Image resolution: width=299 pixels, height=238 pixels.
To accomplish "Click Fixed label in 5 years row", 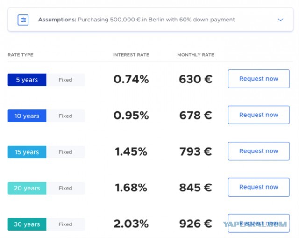I will coord(65,80).
